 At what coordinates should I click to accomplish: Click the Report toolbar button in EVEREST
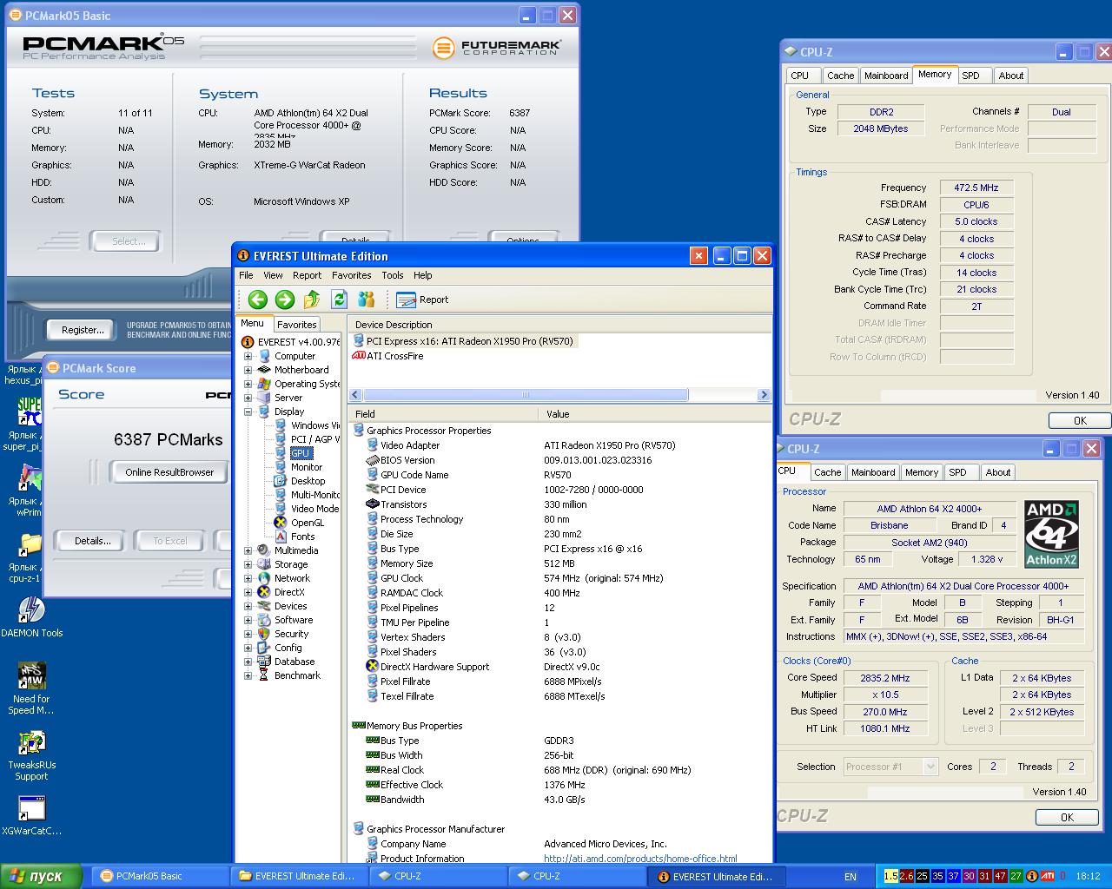pyautogui.click(x=423, y=300)
